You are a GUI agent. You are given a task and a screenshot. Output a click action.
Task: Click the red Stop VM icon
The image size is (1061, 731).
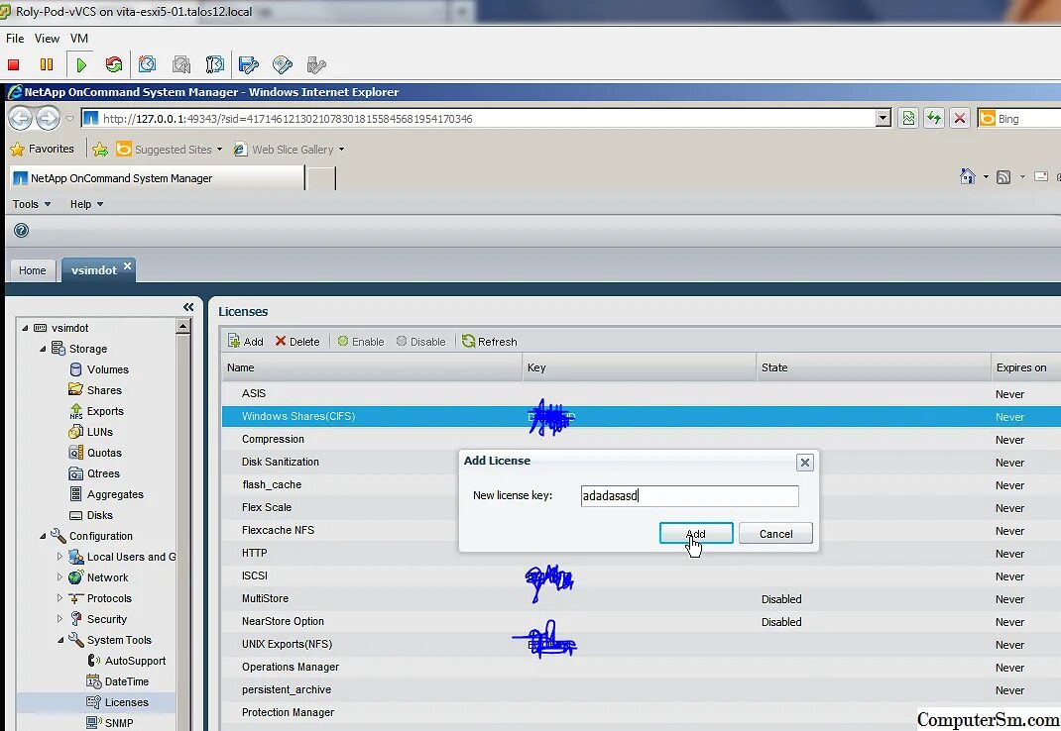(14, 65)
